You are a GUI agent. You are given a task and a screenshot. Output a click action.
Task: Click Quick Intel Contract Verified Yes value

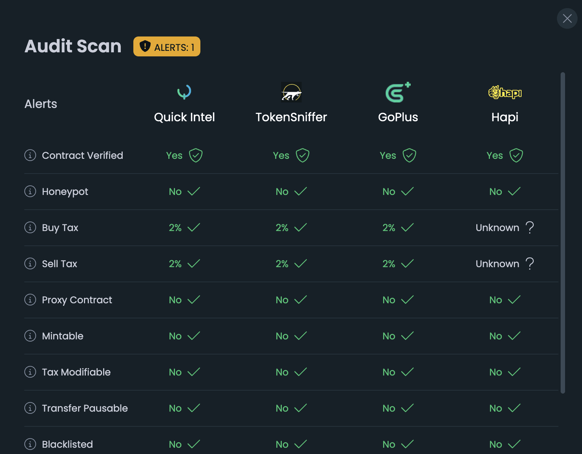[174, 156]
